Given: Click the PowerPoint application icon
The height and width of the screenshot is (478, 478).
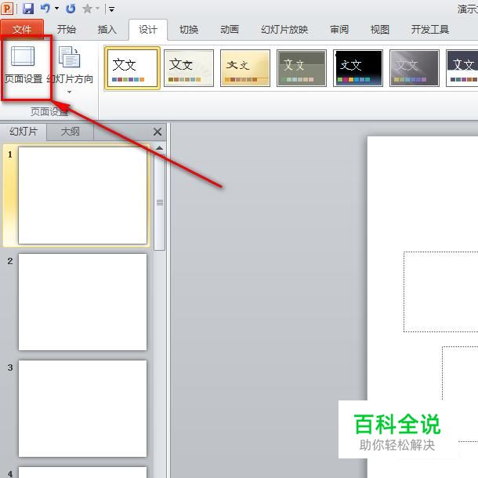Looking at the screenshot, I should tap(7, 9).
